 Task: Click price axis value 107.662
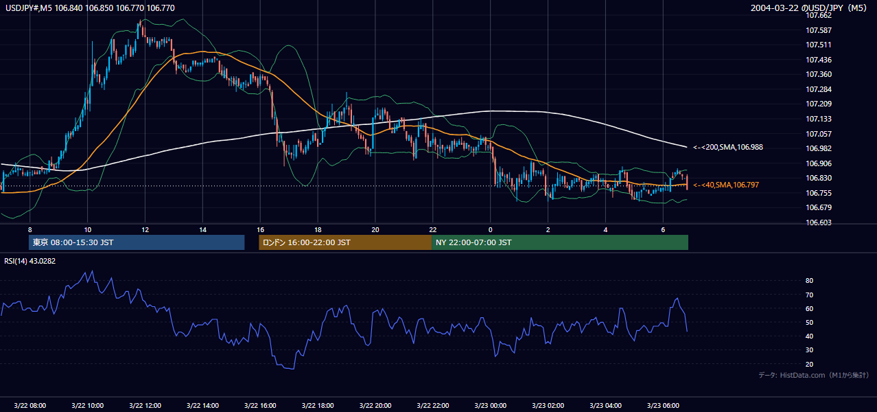[x=819, y=15]
